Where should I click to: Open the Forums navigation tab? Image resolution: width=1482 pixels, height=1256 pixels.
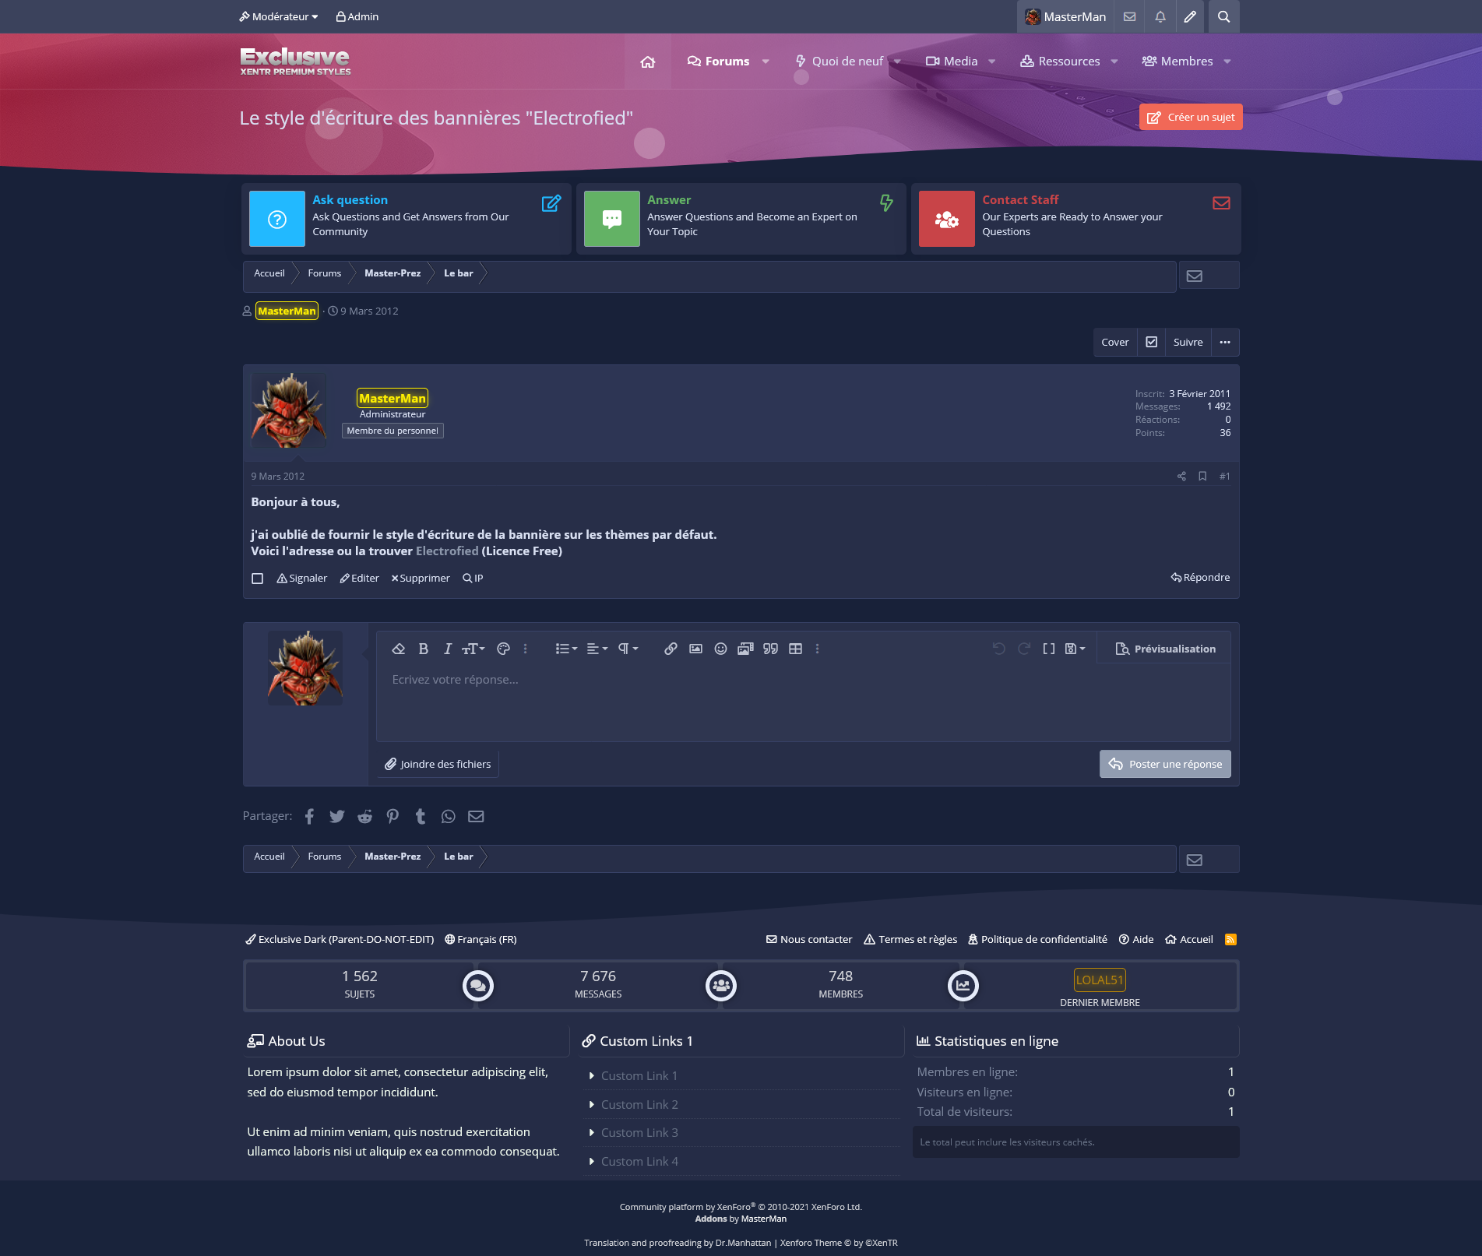click(718, 61)
